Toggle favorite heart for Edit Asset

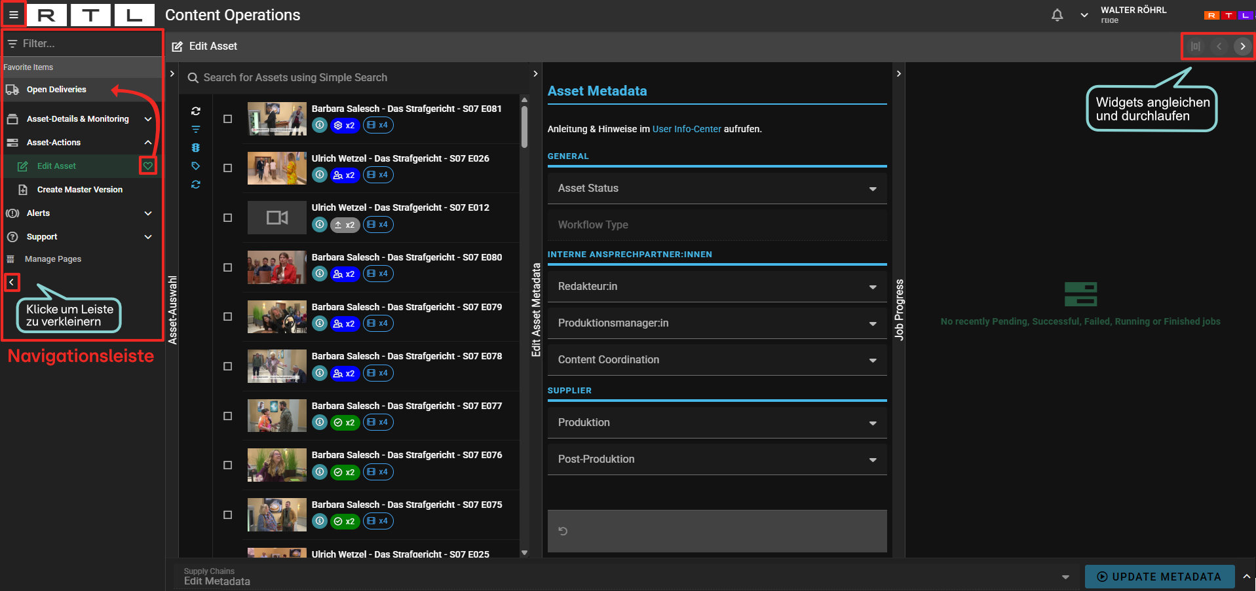point(148,166)
